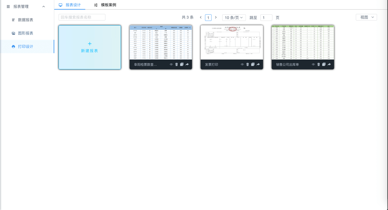Screen dimensions: 388x210
Task: Share the 阜阳检票数查 report using arrow icon
Action: pyautogui.click(x=187, y=65)
